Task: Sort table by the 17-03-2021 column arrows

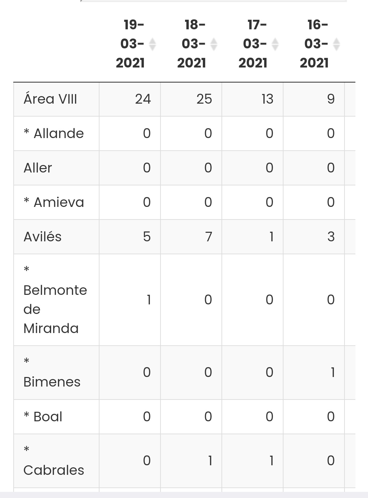Action: coord(275,44)
